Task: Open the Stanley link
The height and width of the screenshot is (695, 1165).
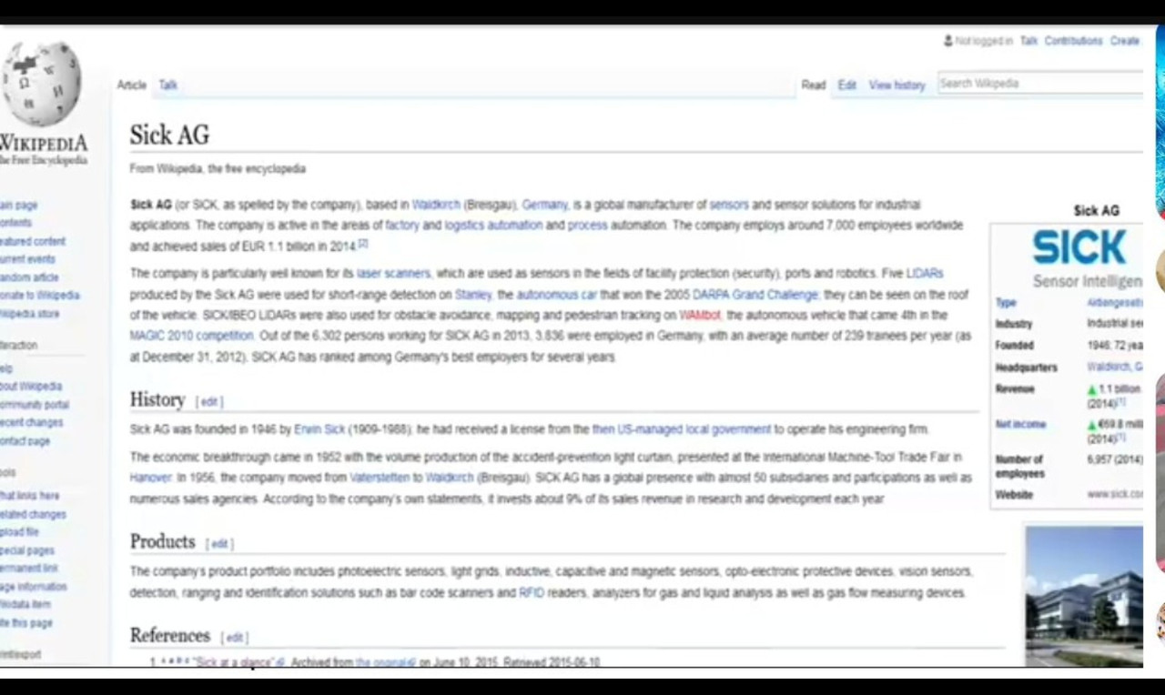Action: coord(472,295)
